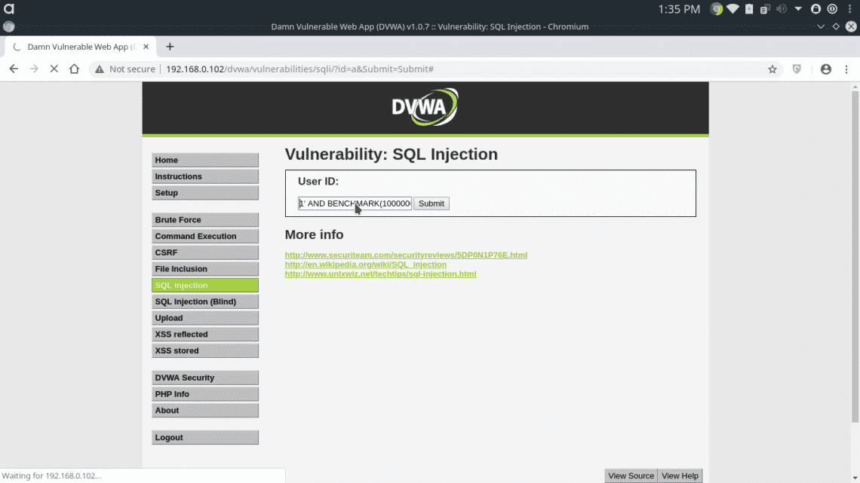Click the window menu icon on title bar
Screen dimensions: 860x483
(x=9, y=26)
